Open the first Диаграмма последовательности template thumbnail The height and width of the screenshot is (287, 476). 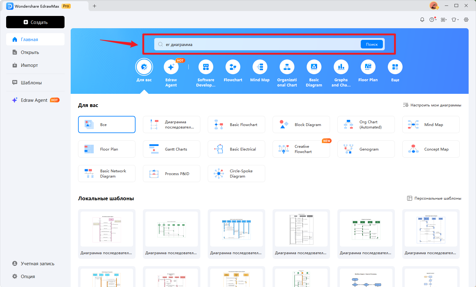click(107, 229)
